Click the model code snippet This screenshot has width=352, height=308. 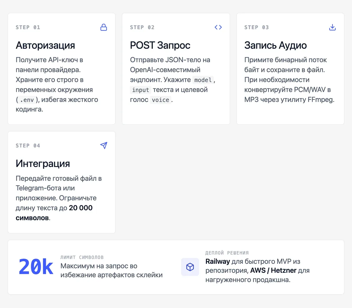(203, 80)
